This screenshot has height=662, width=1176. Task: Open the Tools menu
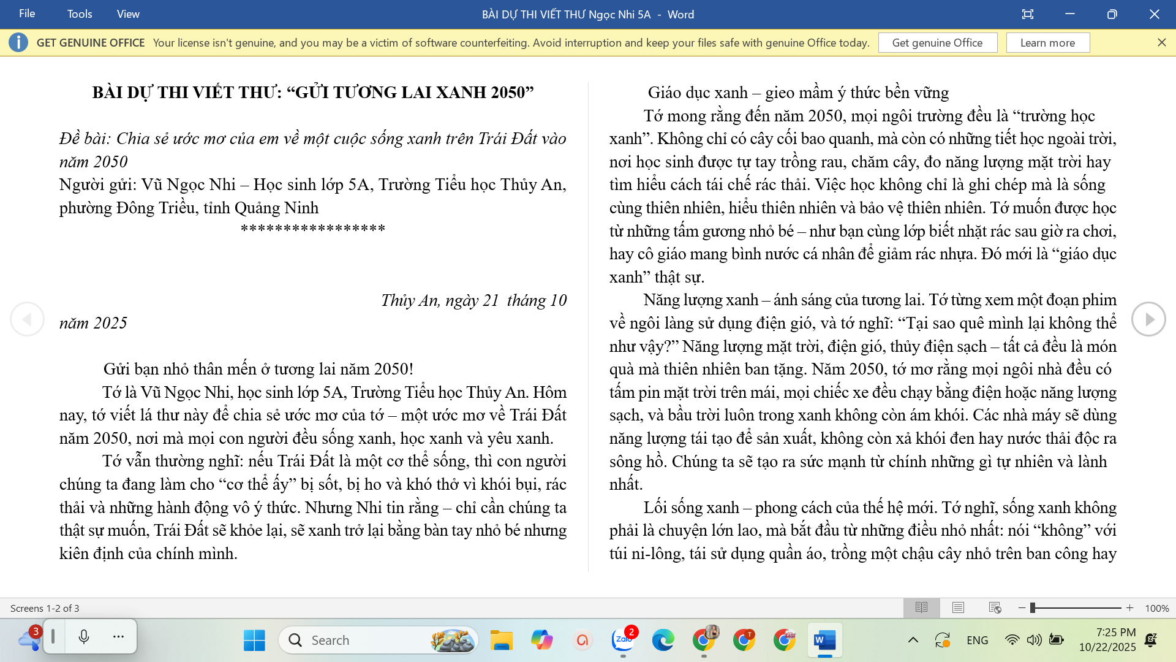(x=80, y=13)
